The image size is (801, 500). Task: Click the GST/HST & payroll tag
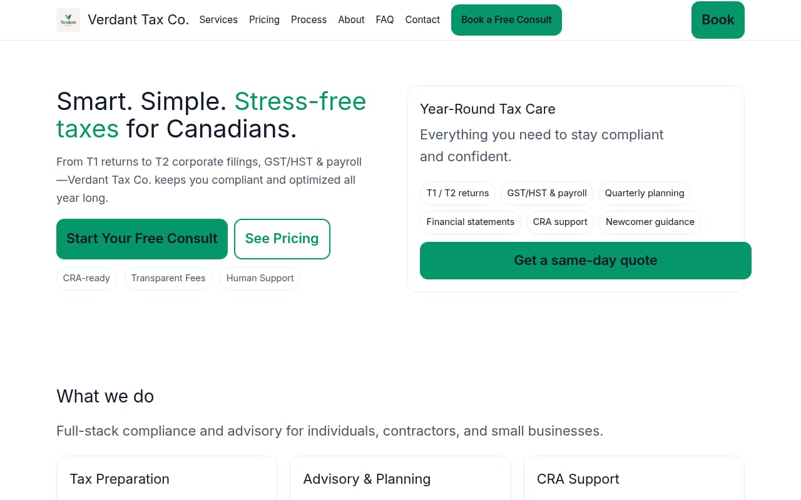click(x=546, y=193)
